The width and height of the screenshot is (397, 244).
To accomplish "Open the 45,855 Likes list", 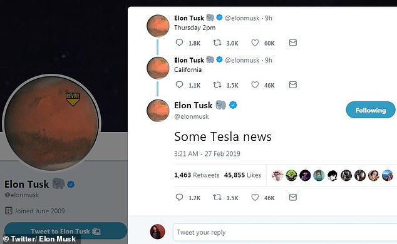I will [242, 175].
